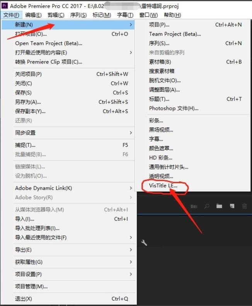Open the 剪辑(C) menu

pos(56,15)
